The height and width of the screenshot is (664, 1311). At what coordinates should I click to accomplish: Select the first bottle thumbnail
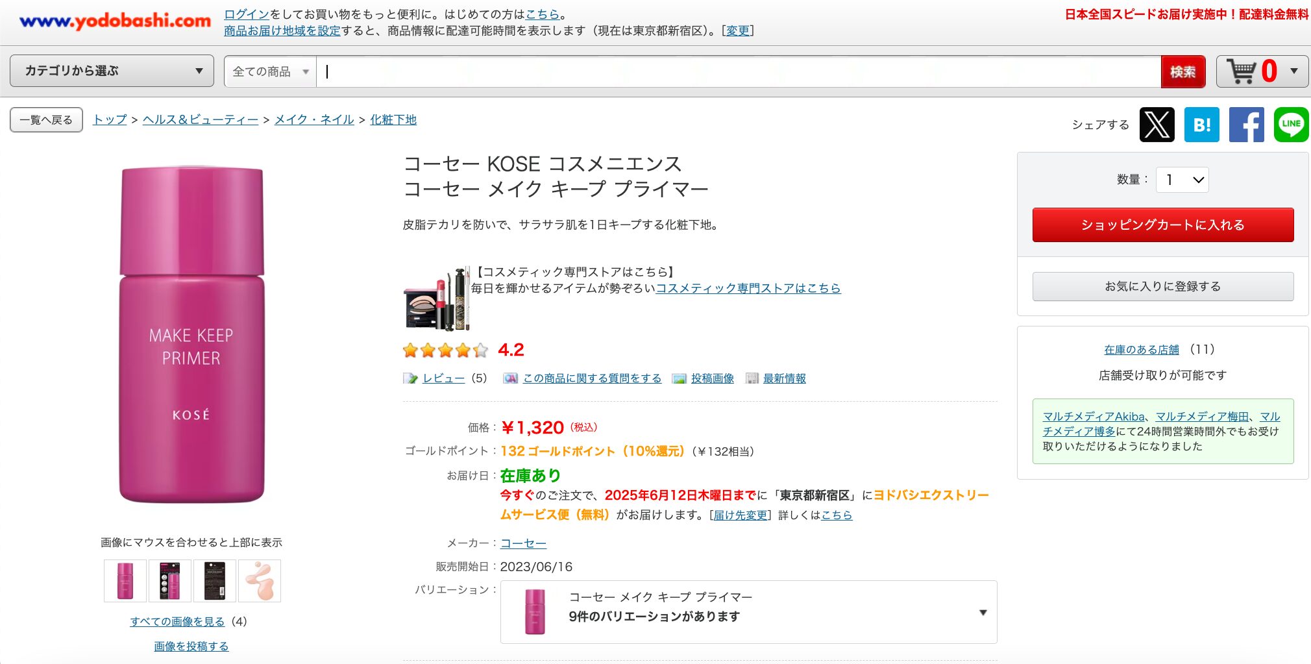coord(125,581)
